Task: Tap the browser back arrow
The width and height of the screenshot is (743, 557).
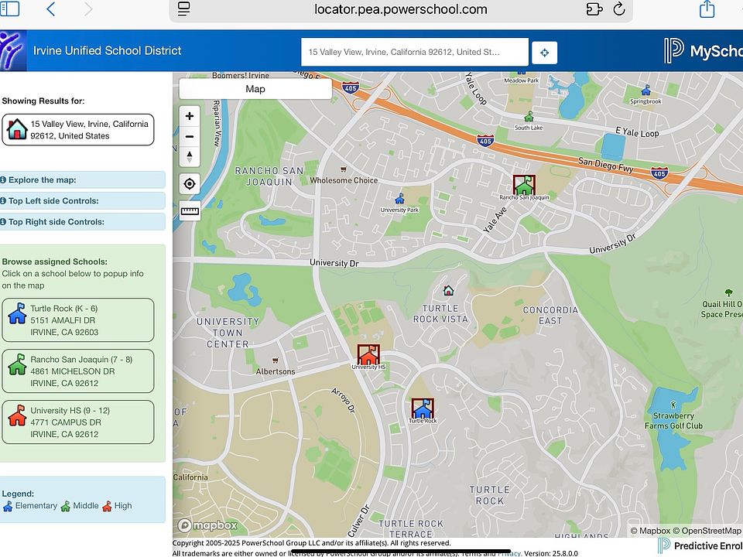Action: click(51, 9)
